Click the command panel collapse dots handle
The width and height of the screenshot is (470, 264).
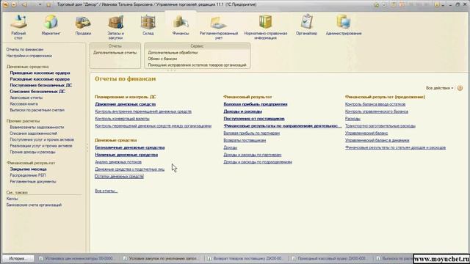click(x=171, y=70)
